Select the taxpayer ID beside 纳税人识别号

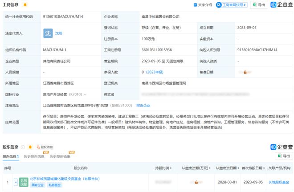click(x=257, y=50)
